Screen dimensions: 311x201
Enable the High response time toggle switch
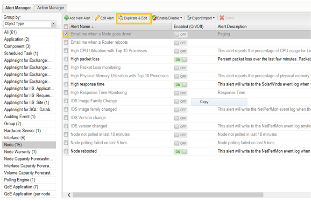(180, 85)
